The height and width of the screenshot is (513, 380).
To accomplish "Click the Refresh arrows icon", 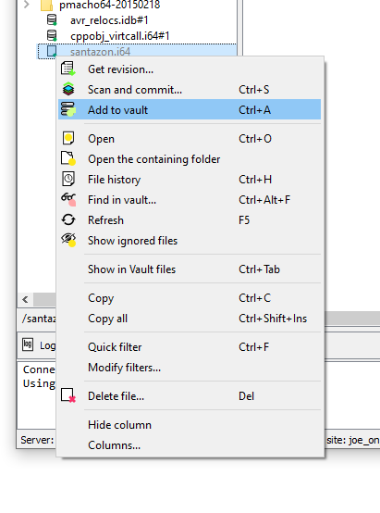I will click(x=68, y=219).
